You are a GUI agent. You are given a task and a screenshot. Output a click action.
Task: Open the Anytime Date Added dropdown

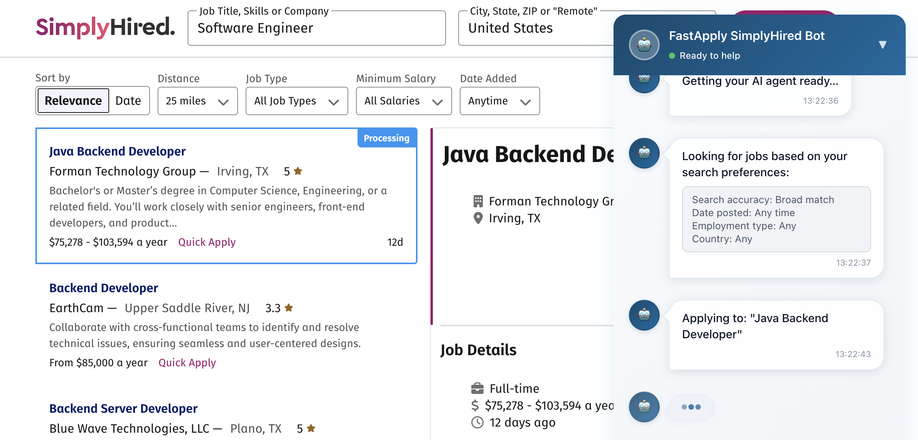click(499, 101)
